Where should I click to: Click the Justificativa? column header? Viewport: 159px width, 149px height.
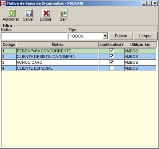tap(111, 44)
